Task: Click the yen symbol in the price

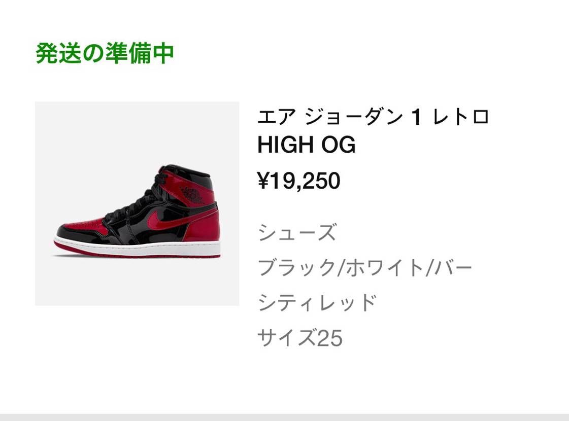Action: [263, 180]
